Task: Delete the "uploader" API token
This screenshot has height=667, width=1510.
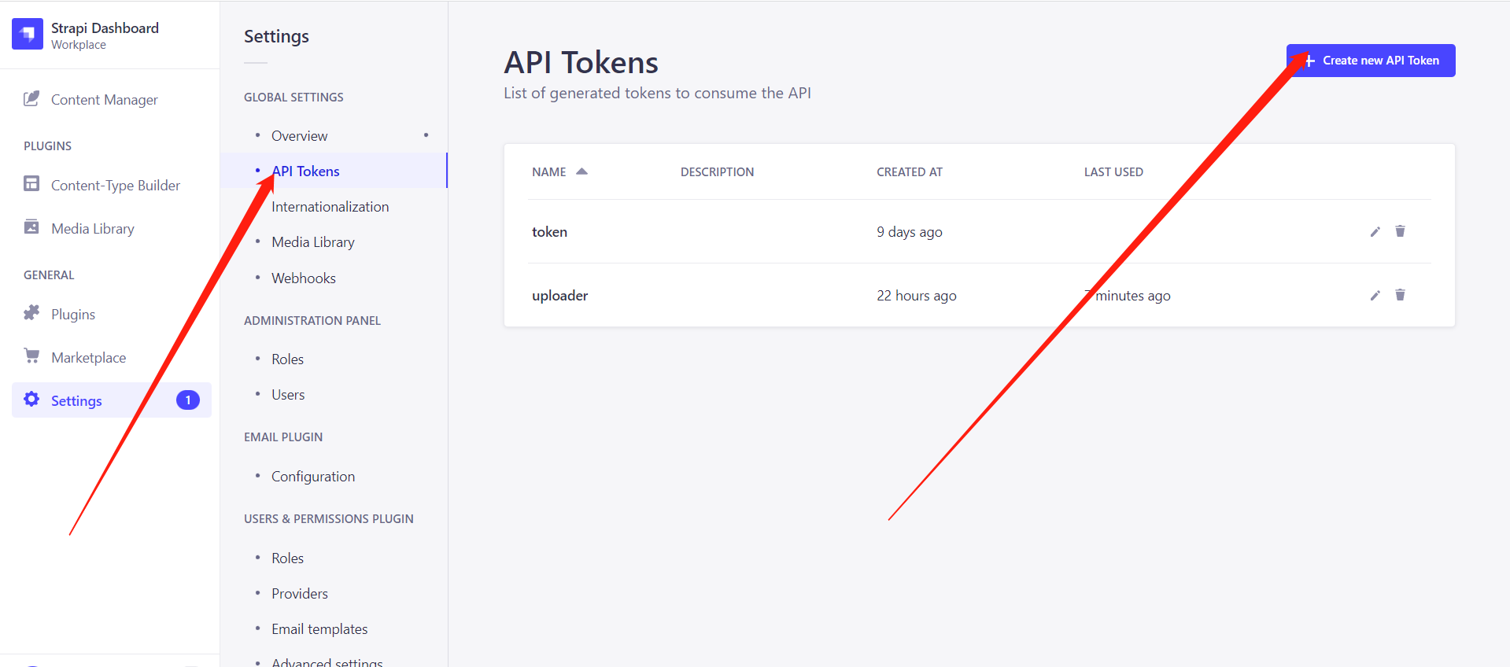Action: click(x=1400, y=295)
